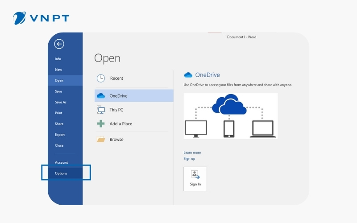Open Word Options
Viewport: 357px width, 223px height.
tap(61, 173)
